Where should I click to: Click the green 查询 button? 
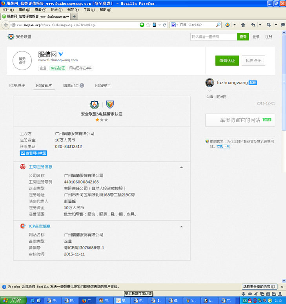pyautogui.click(x=243, y=37)
